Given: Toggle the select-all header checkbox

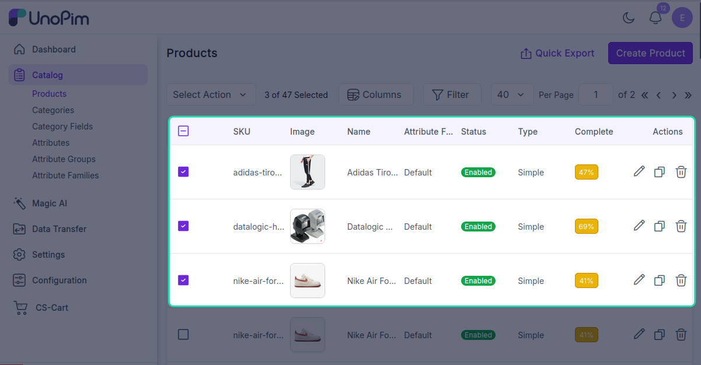Looking at the screenshot, I should click(183, 131).
